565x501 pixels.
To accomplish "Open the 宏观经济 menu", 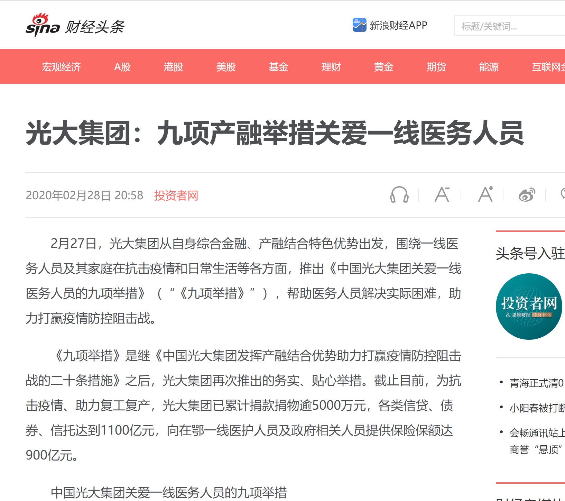I will (61, 67).
